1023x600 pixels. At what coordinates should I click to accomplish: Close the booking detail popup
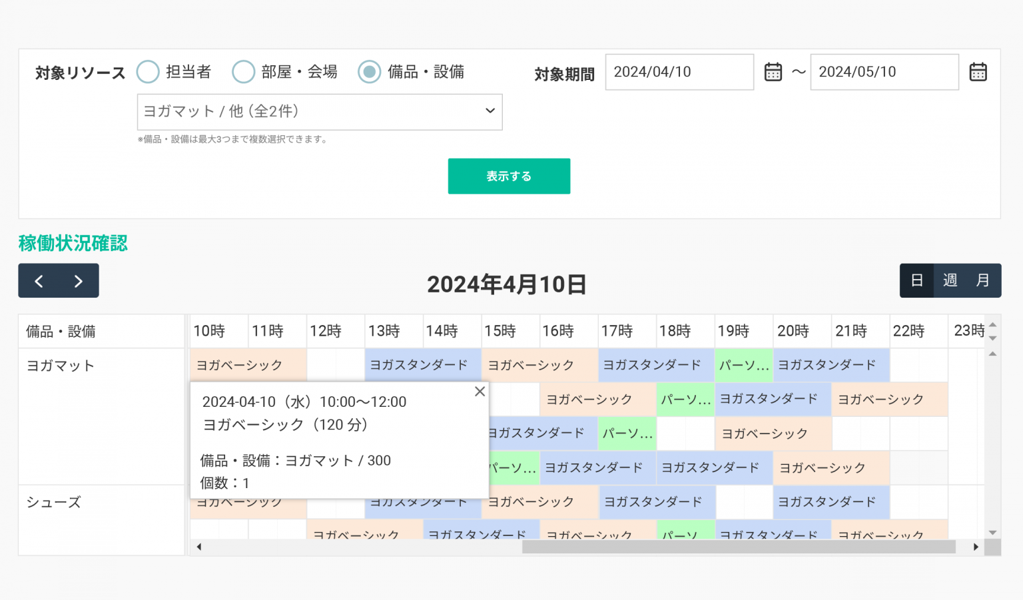click(x=480, y=392)
